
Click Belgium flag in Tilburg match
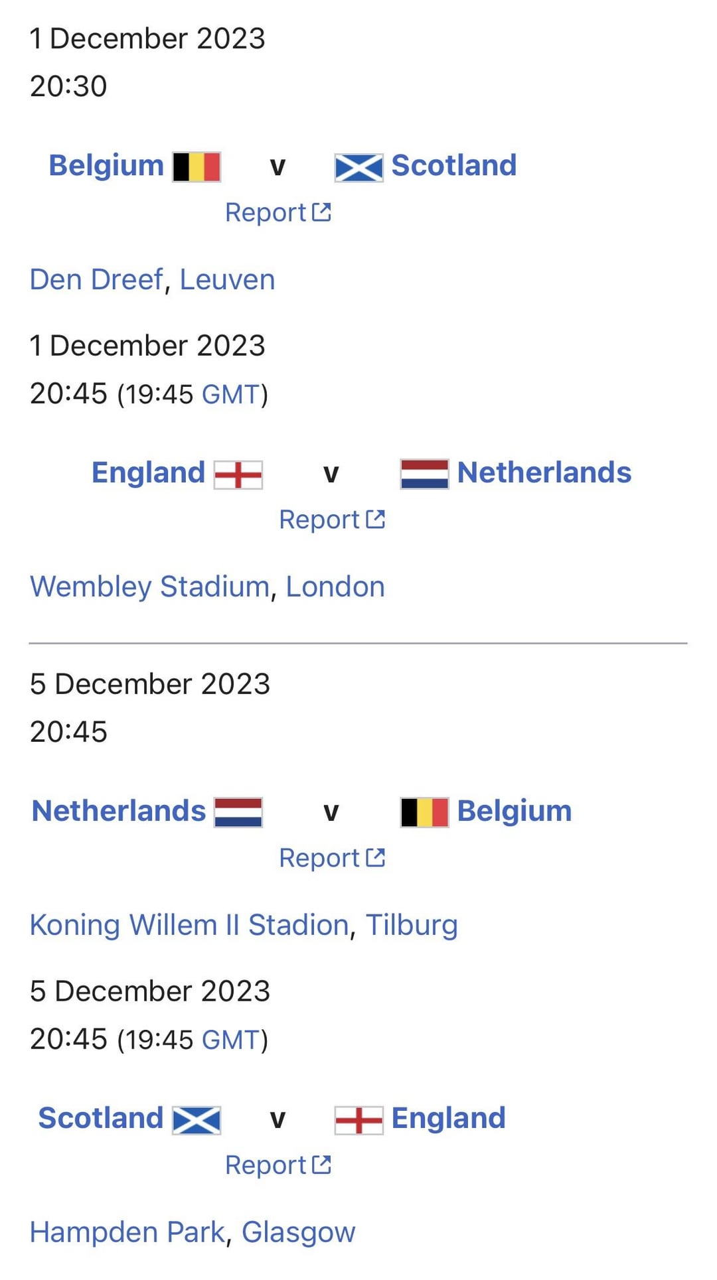point(424,812)
